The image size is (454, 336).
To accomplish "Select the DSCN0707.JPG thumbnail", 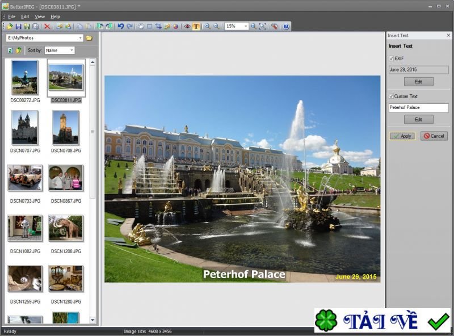I will click(x=25, y=127).
